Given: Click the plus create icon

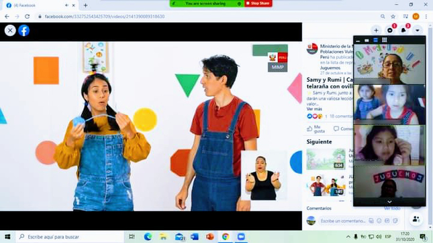Looking at the screenshot, I should click(x=376, y=30).
